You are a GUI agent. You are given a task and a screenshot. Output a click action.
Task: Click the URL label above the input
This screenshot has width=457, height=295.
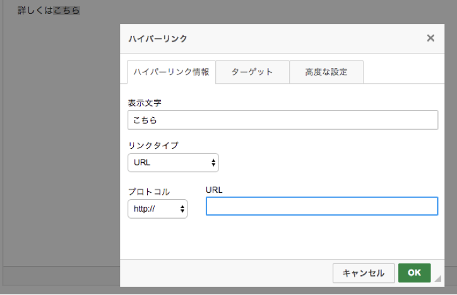tap(214, 190)
